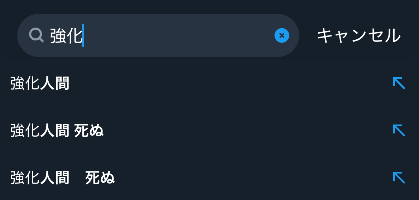Tap the キャンセル button
Screen dimensions: 419x200
[359, 35]
